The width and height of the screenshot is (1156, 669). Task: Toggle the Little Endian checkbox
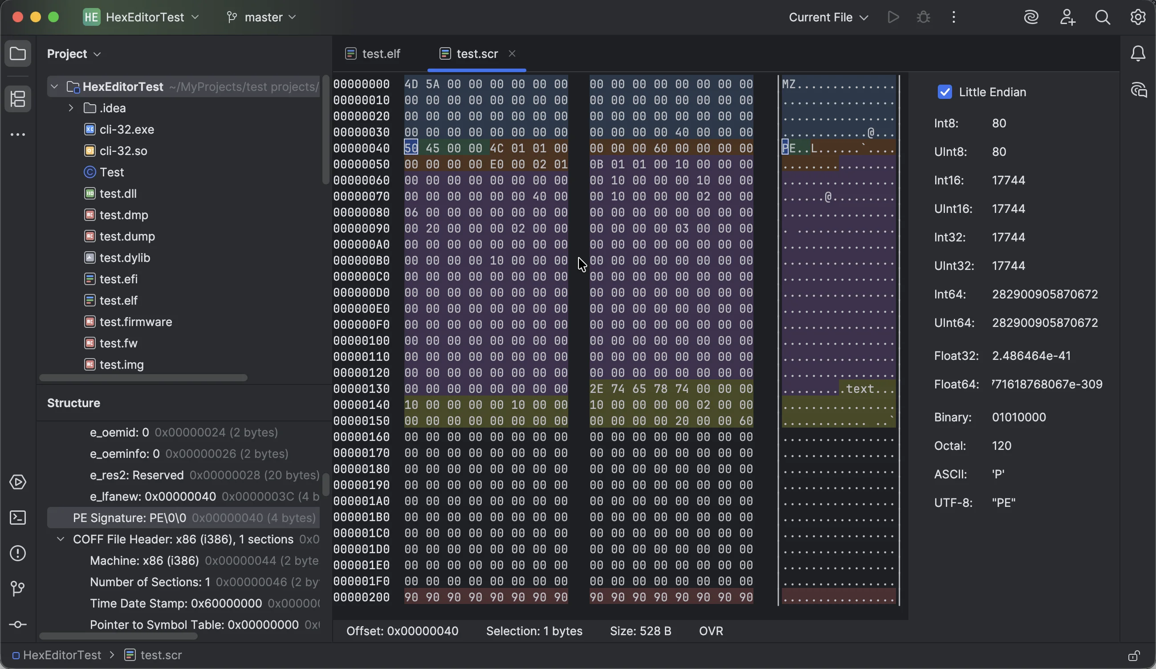click(944, 92)
